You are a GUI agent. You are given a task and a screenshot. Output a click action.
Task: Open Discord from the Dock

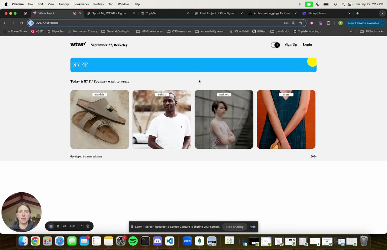tap(158, 241)
